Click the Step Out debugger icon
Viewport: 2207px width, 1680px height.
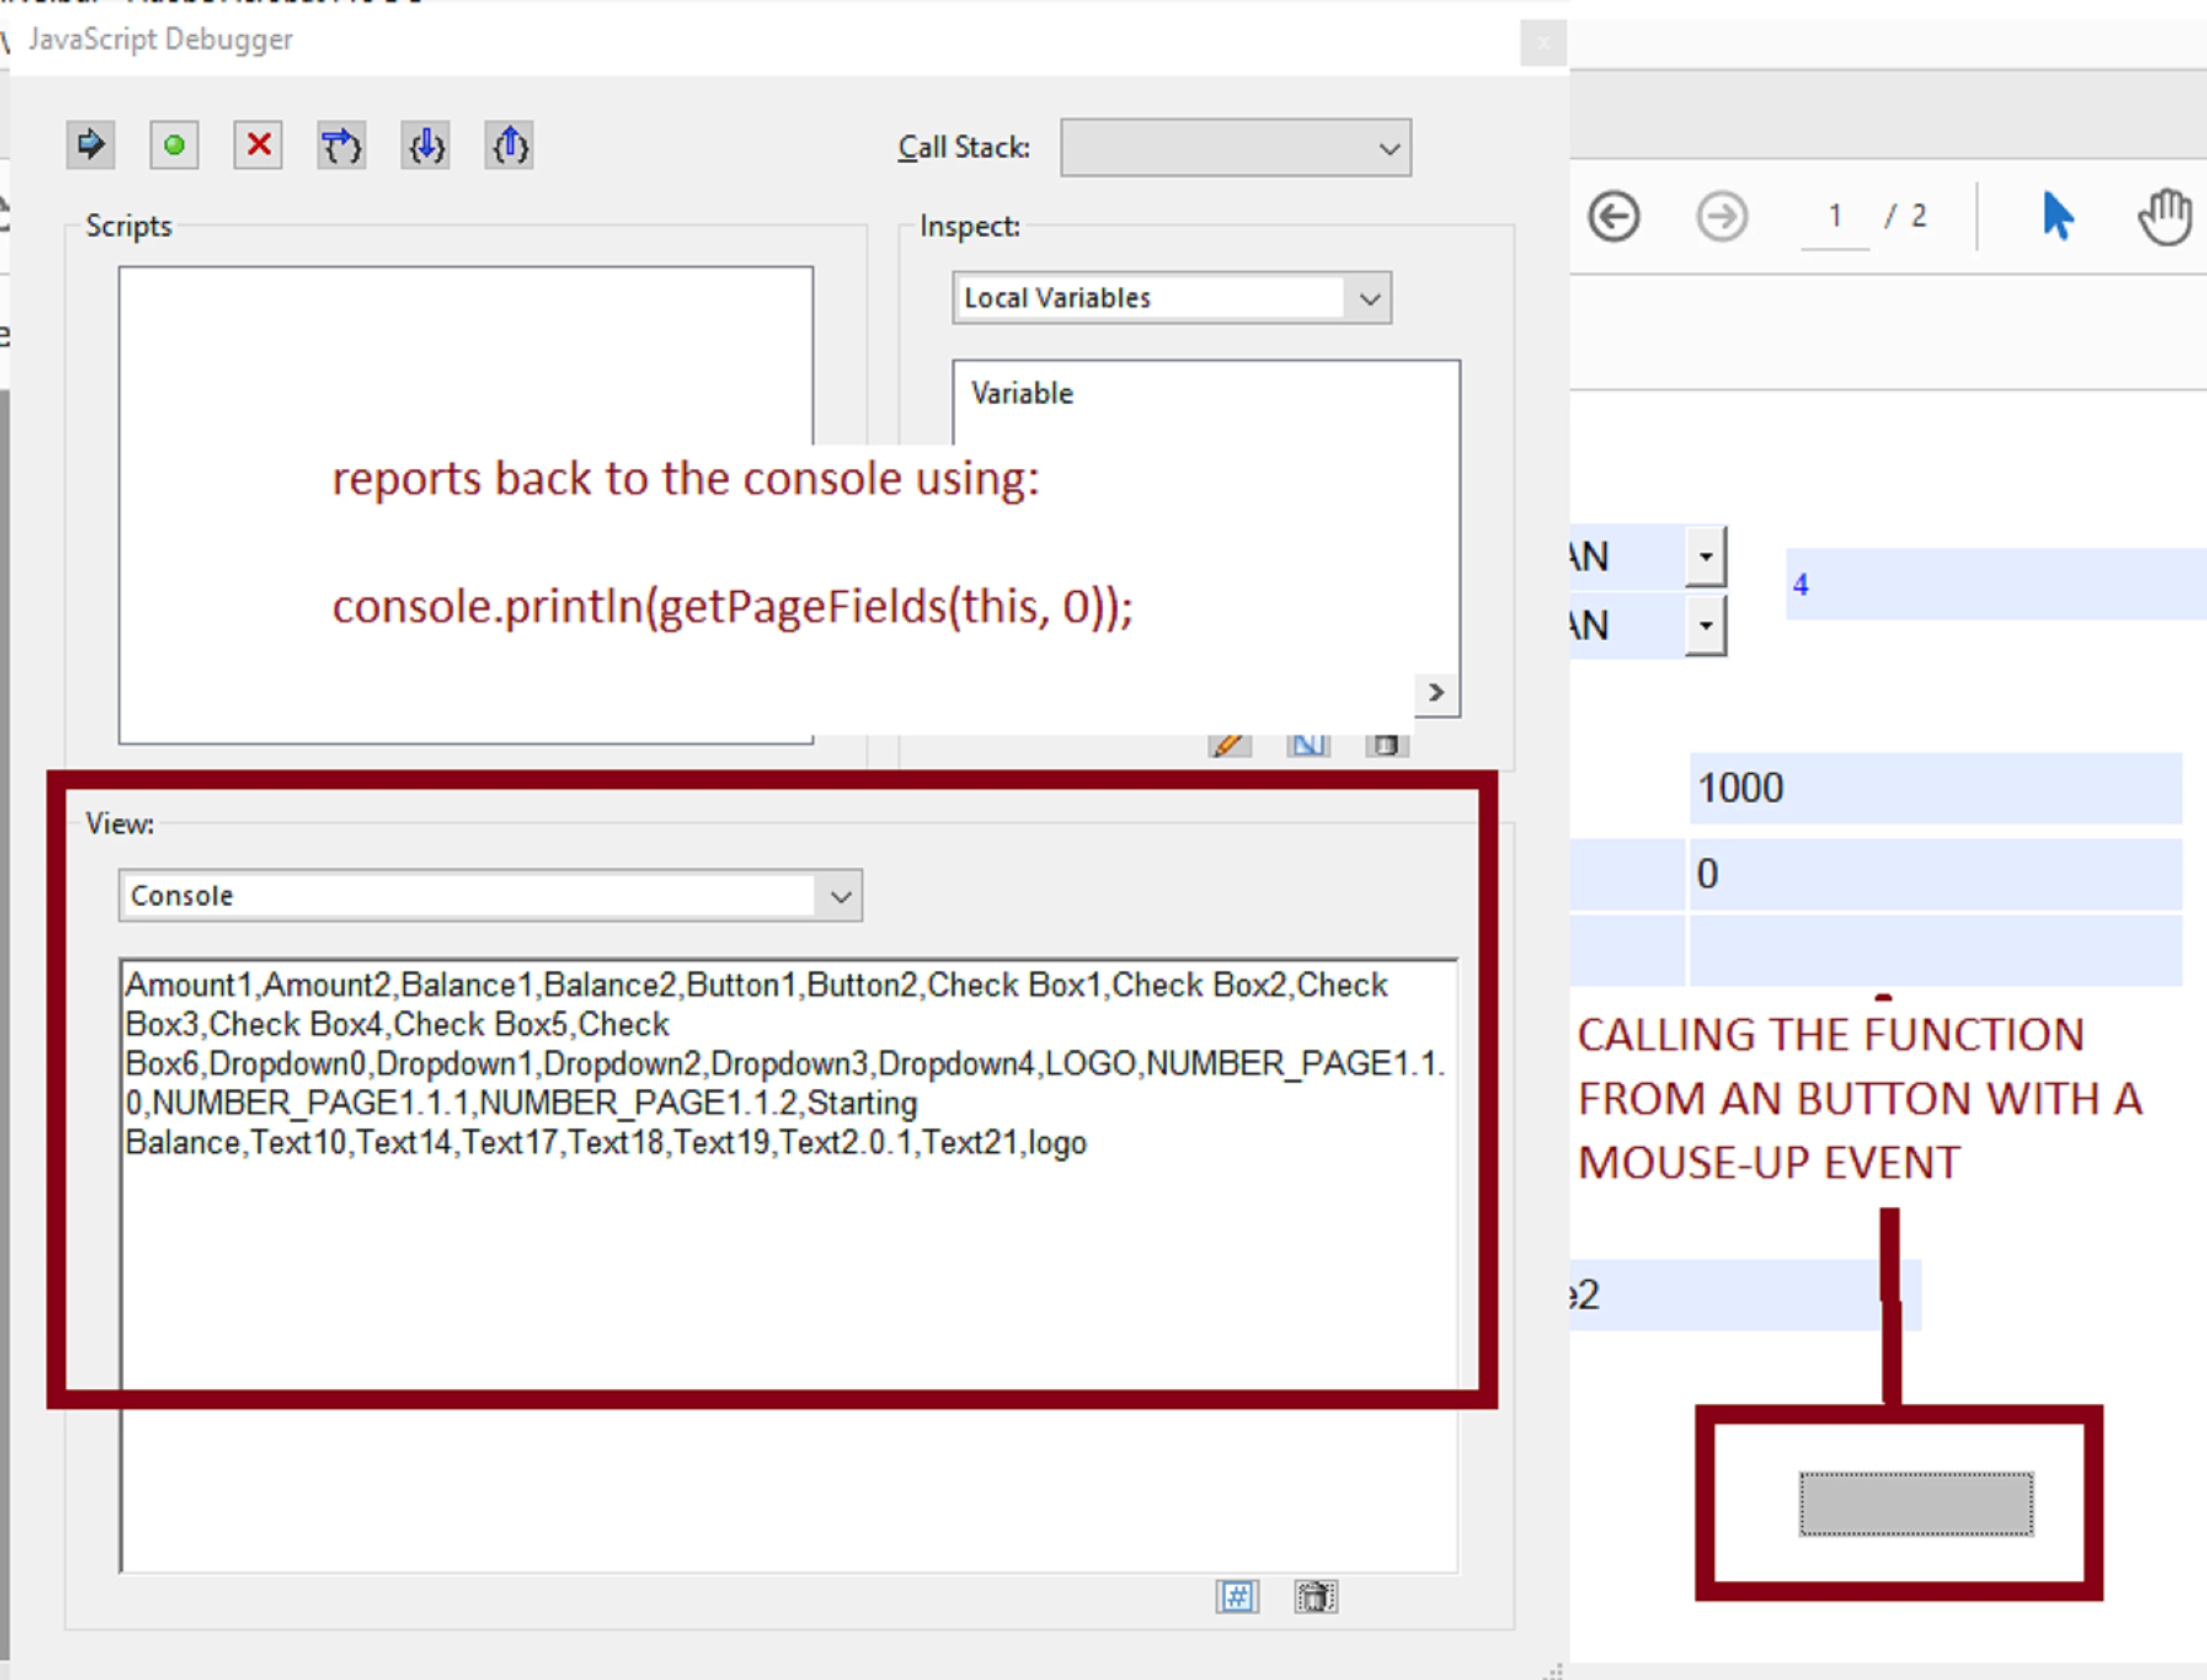(509, 146)
